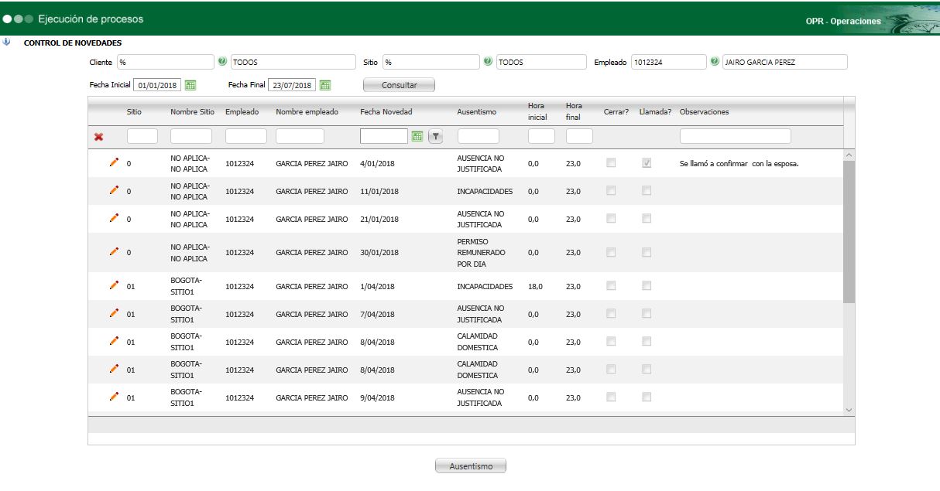Open the Fecha Inicial calendar picker
The image size is (940, 491).
[x=190, y=85]
